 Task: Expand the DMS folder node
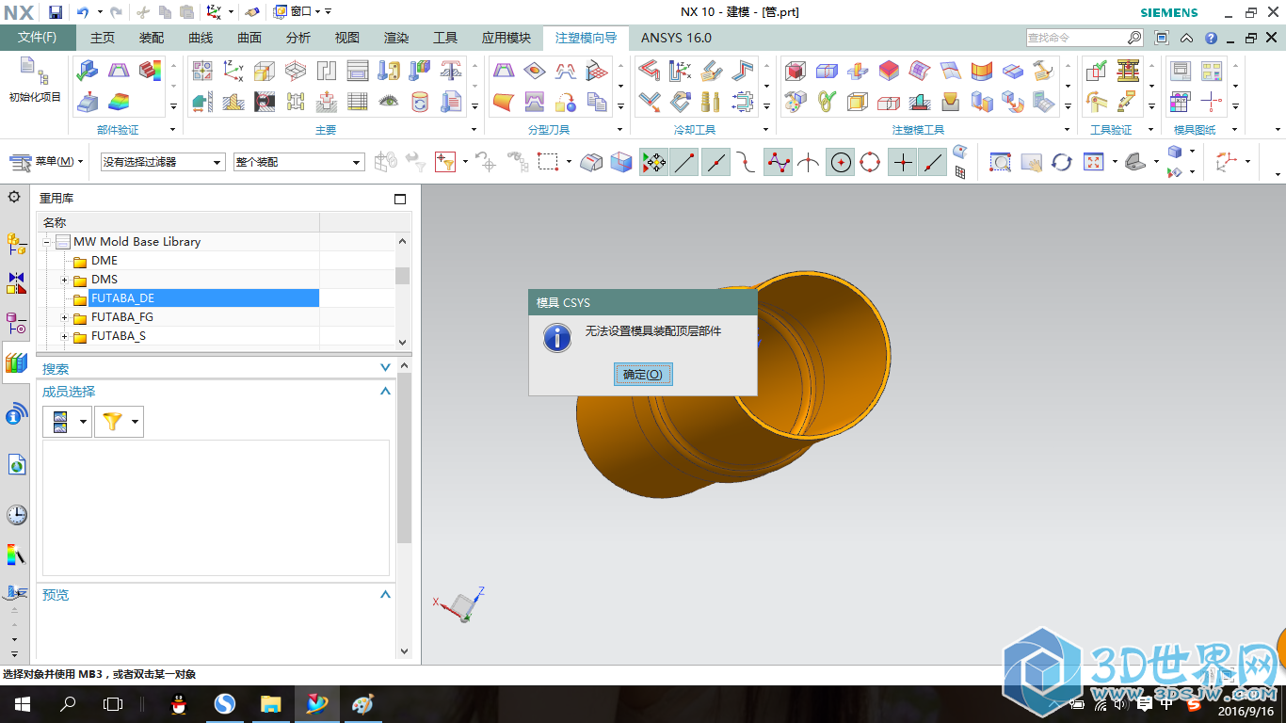click(x=65, y=280)
